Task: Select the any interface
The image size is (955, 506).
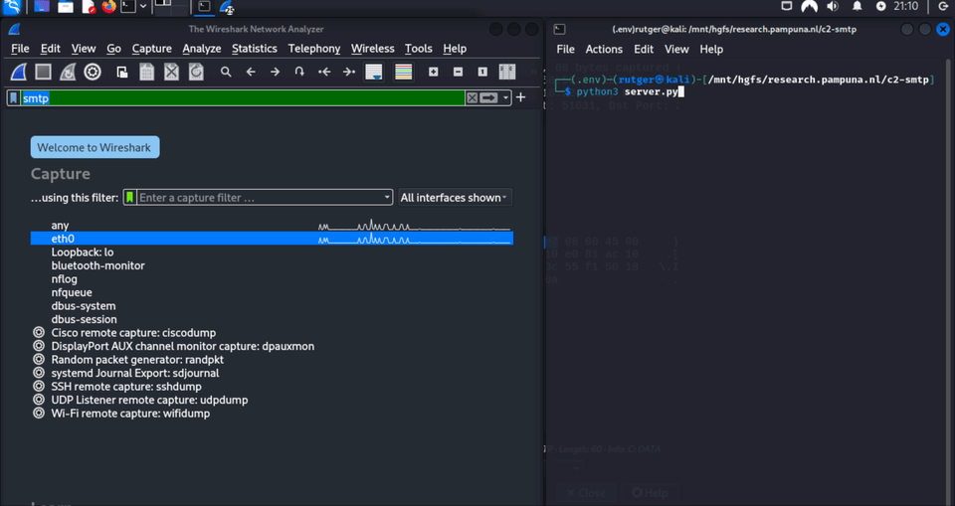Action: tap(272, 226)
